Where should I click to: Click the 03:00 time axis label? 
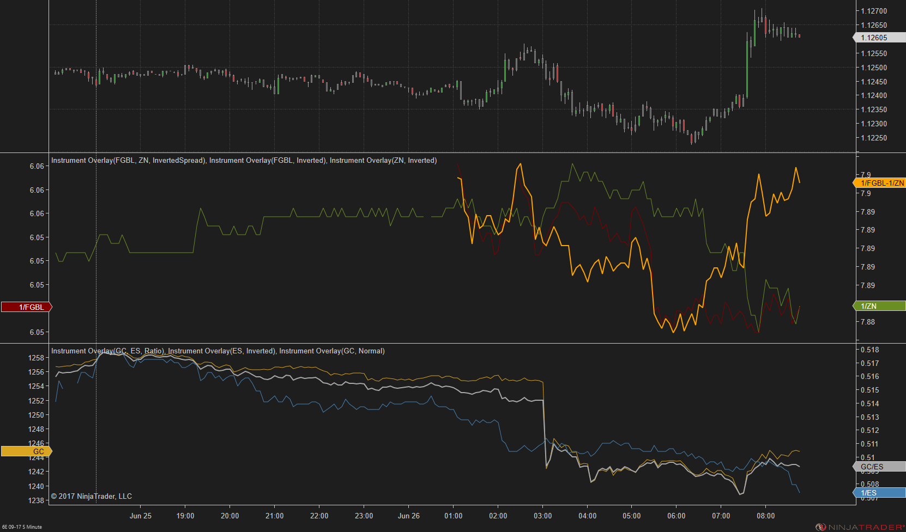543,516
